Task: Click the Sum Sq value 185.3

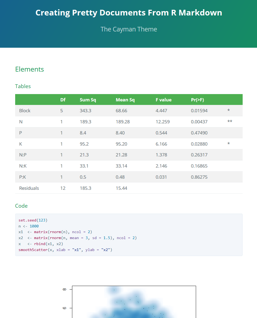Action: [86, 188]
